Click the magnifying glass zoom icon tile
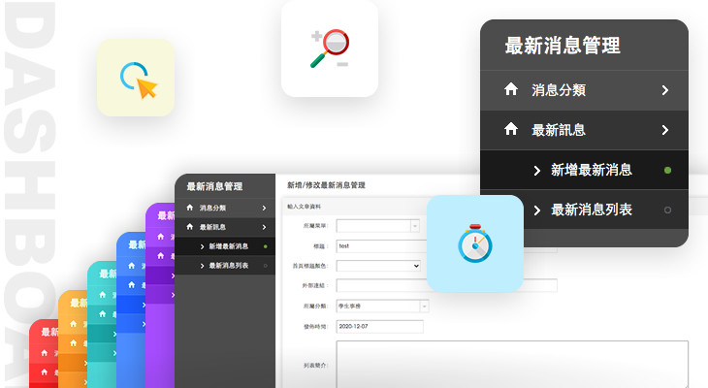Image resolution: width=708 pixels, height=388 pixels. pos(329,49)
